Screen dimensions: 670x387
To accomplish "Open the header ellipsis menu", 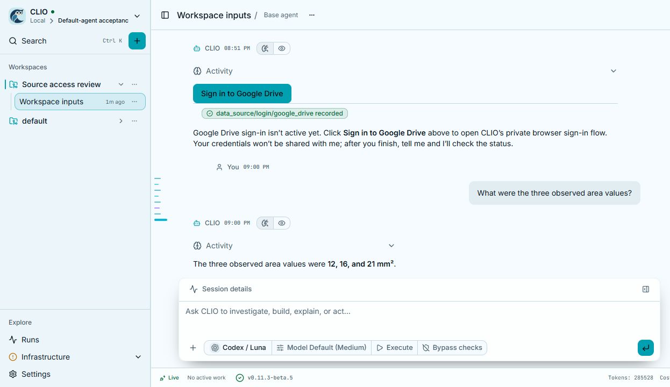I will [312, 15].
